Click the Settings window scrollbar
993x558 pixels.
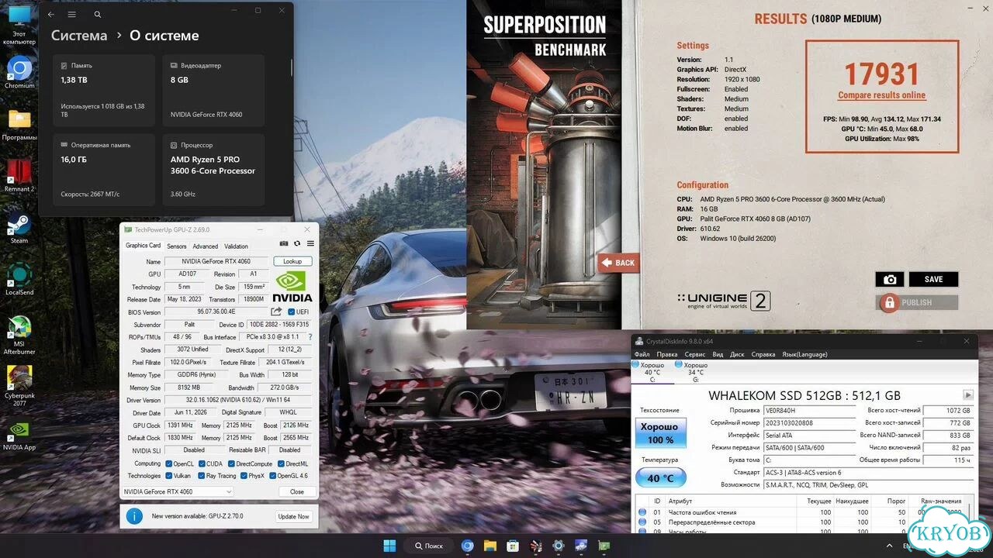pos(292,67)
